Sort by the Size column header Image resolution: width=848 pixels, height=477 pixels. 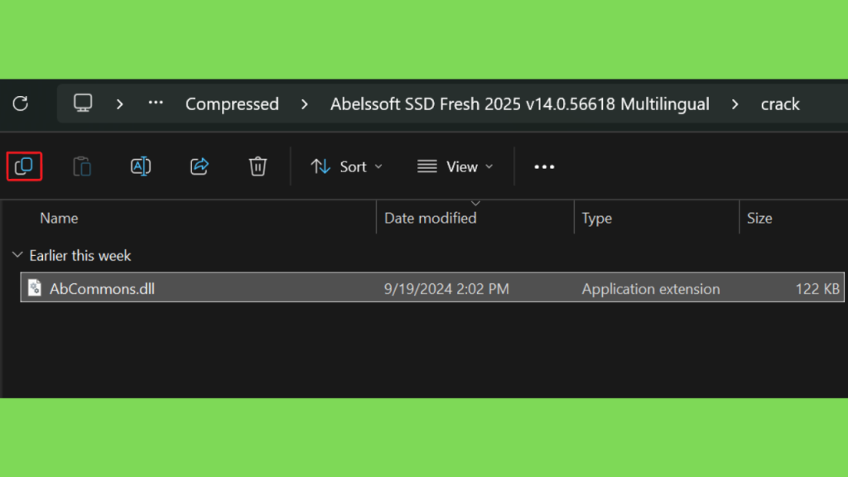(759, 218)
